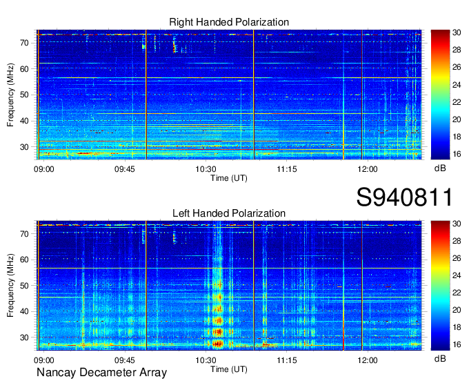469x381 pixels.
Task: Click the 40 MHz tick on Right Handed plot
Action: [25, 121]
